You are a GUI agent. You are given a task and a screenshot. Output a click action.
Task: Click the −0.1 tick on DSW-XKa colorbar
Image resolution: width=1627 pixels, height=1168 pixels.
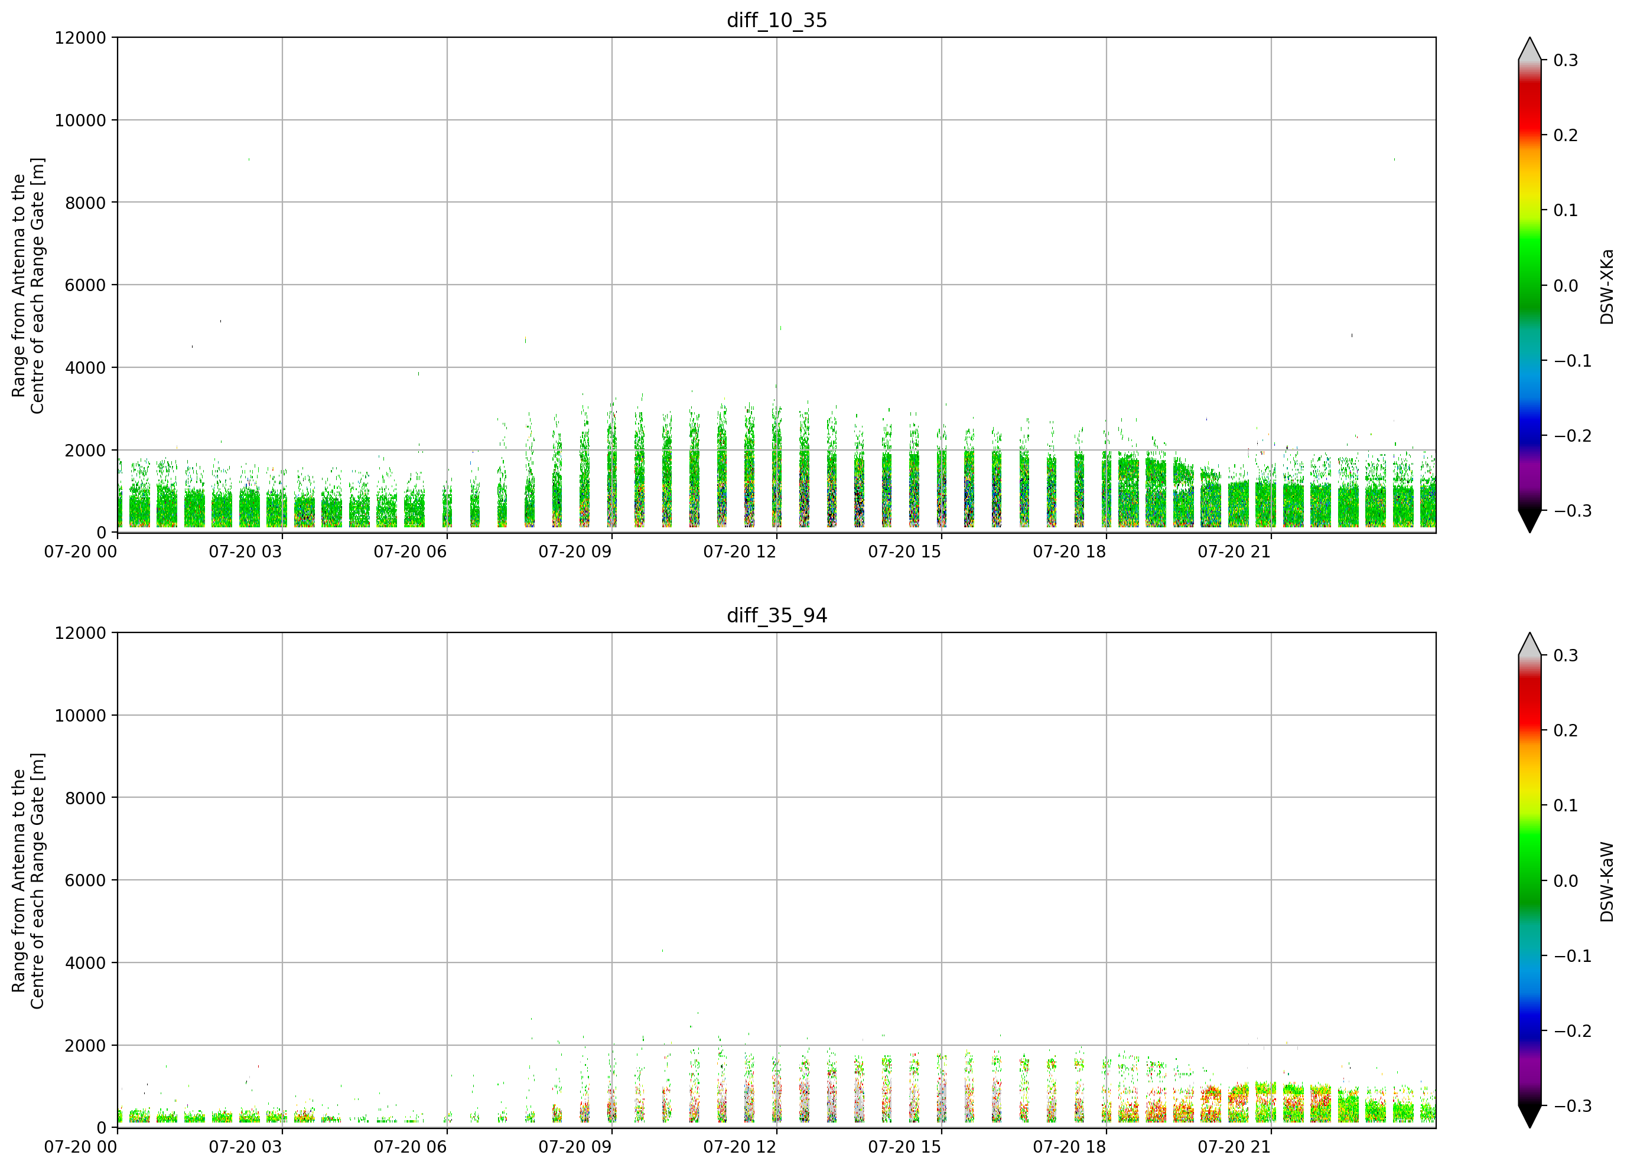click(x=1573, y=361)
